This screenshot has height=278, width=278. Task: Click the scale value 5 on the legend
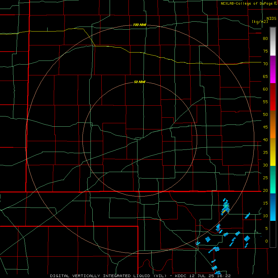[267, 228]
